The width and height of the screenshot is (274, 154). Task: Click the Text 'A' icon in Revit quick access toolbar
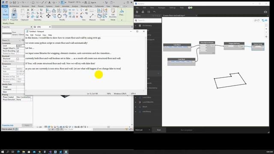tap(50, 3)
